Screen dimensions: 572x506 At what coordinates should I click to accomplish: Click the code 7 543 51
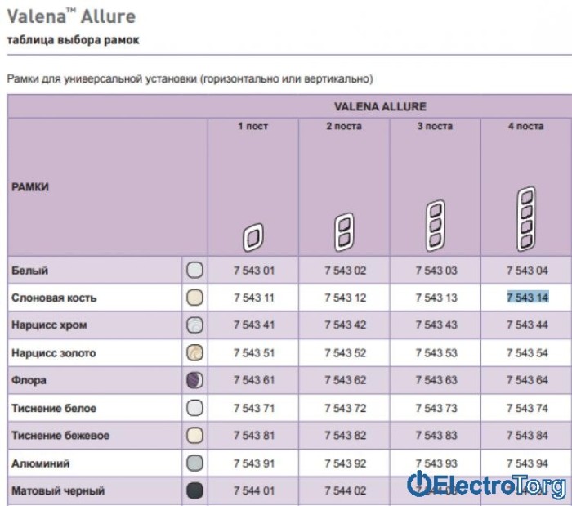pyautogui.click(x=254, y=353)
